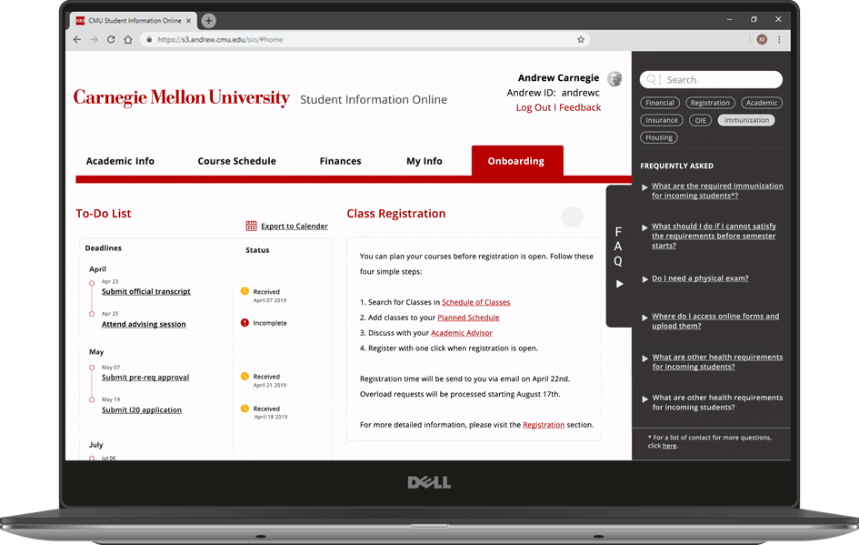The image size is (859, 545).
Task: Open 'Do I need a physical exam?' question
Action: (700, 278)
